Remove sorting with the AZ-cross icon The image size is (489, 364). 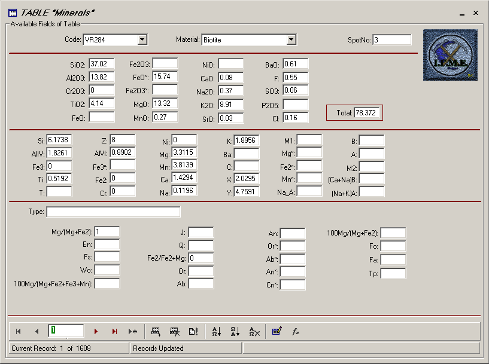(254, 331)
